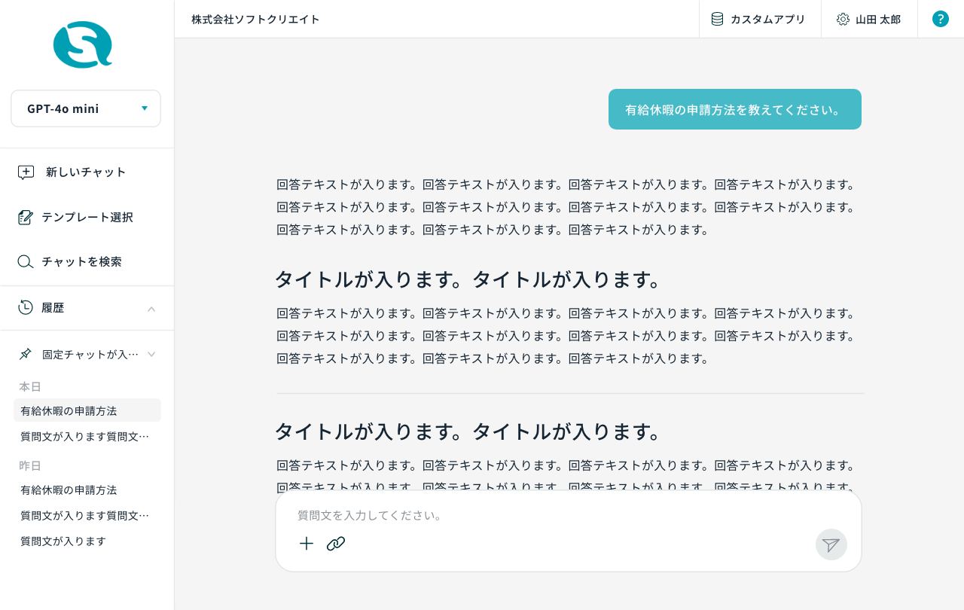Start a 新しいチャット
The image size is (964, 610).
tap(86, 172)
